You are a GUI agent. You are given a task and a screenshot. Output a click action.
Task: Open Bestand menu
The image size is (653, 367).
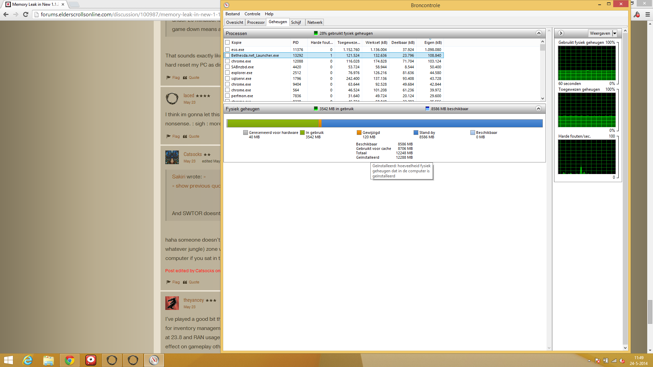tap(233, 14)
